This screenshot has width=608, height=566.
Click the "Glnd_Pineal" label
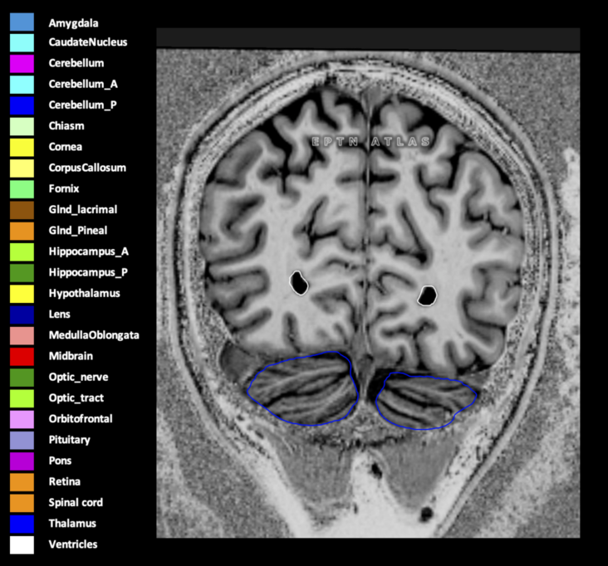click(x=78, y=230)
